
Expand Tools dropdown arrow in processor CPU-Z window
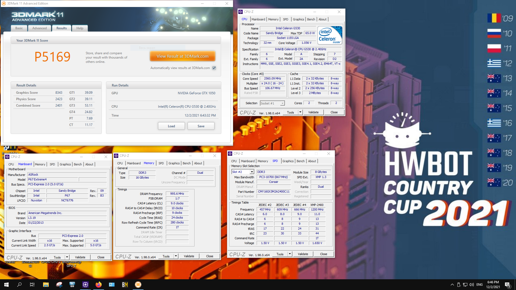pos(300,112)
